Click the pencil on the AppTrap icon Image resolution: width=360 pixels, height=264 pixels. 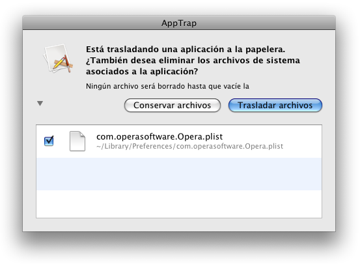click(x=59, y=63)
